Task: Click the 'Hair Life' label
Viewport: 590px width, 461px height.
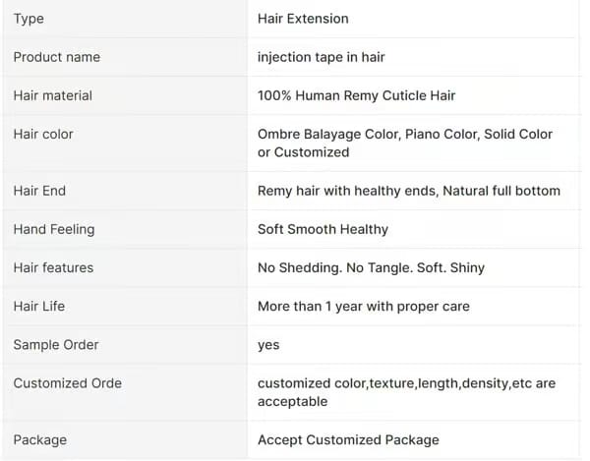Action: pyautogui.click(x=39, y=306)
